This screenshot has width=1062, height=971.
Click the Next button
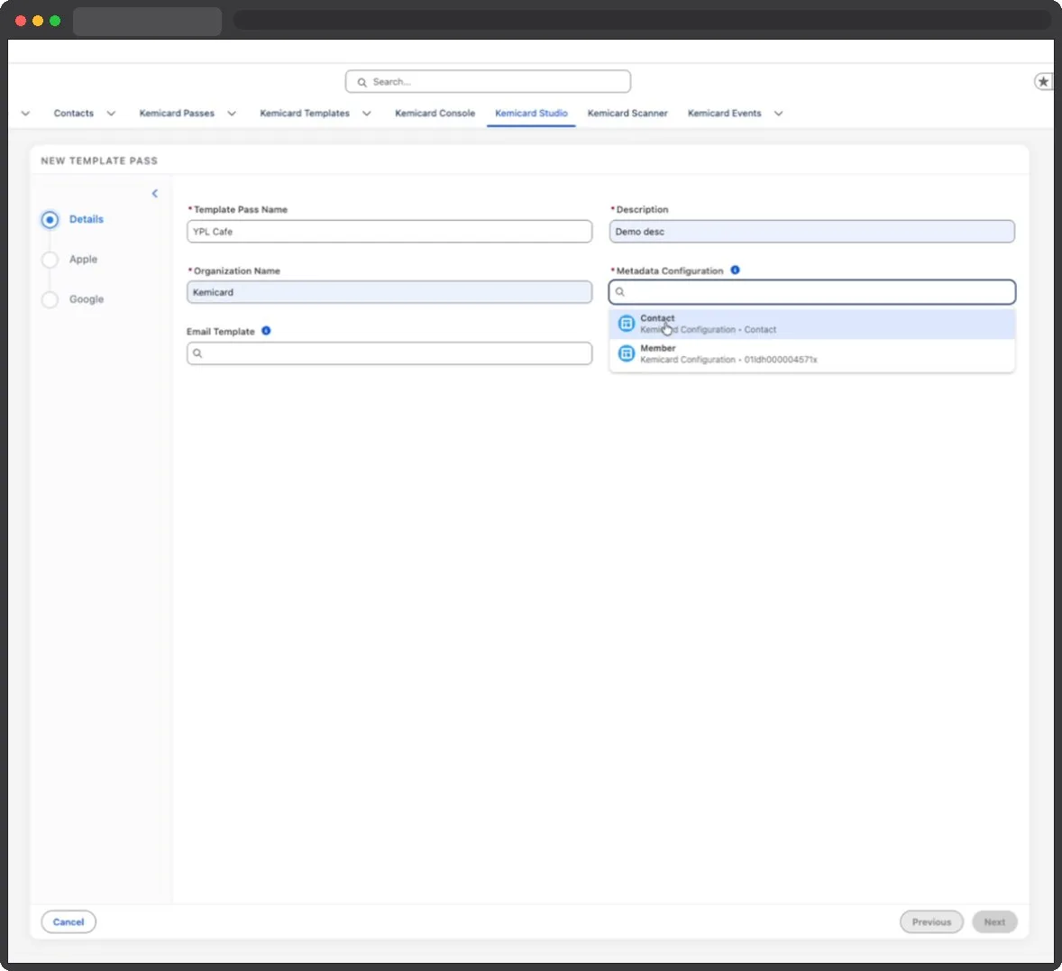(x=994, y=921)
